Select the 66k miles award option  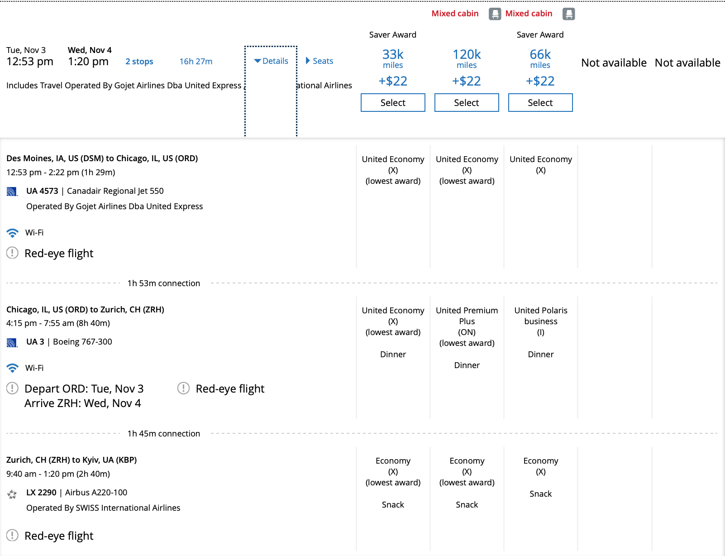(540, 102)
